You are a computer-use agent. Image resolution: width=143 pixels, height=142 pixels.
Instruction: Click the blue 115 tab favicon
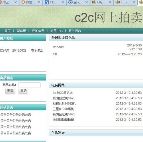[47, 2]
